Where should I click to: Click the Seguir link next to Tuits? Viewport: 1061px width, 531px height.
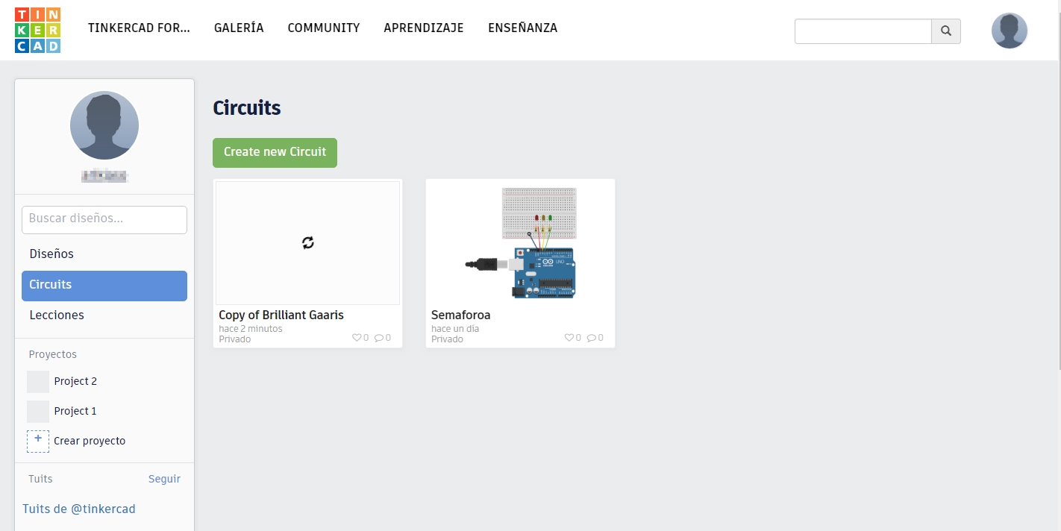click(164, 479)
